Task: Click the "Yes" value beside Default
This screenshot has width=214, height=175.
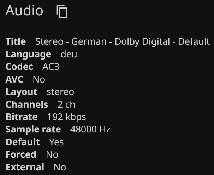Action: coord(57,142)
